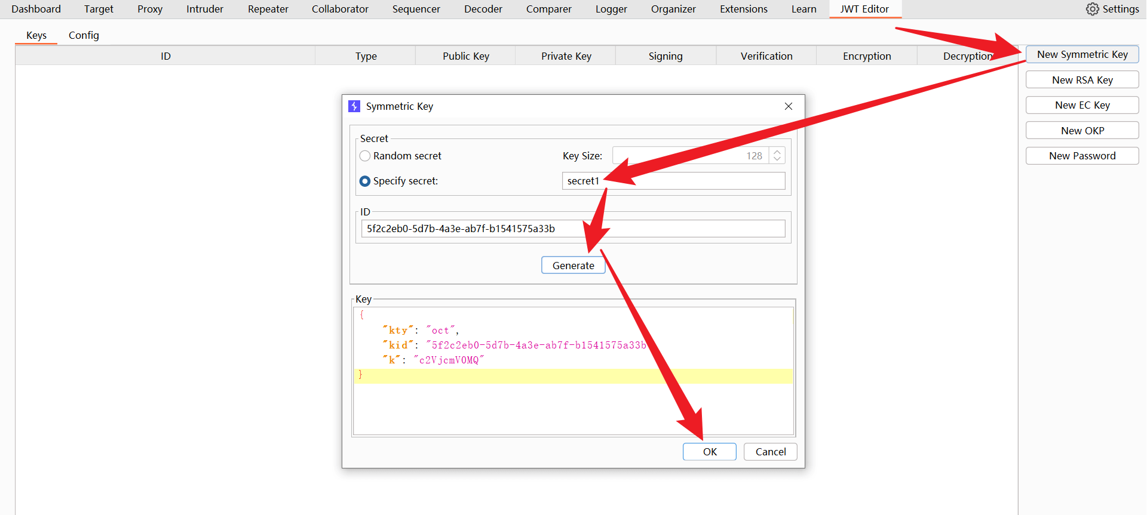Switch to the Config tab
The image size is (1147, 515).
pos(84,35)
